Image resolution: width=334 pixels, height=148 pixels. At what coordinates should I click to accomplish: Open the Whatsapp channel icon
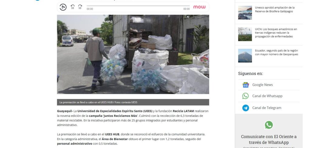245,96
